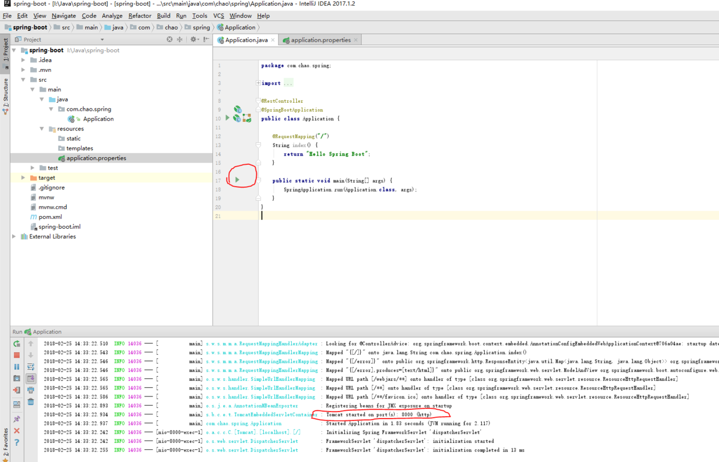Expand the .idea folder

click(x=24, y=60)
